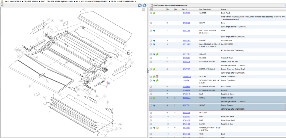Select 'Hinge, Right Hand' usage text
286x138 pixels.
[x=228, y=120]
